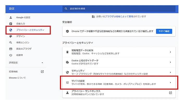Viewport: 184px width, 106px height.
Task: Click the external link icon beside 拡張機能
Action: click(x=42, y=71)
